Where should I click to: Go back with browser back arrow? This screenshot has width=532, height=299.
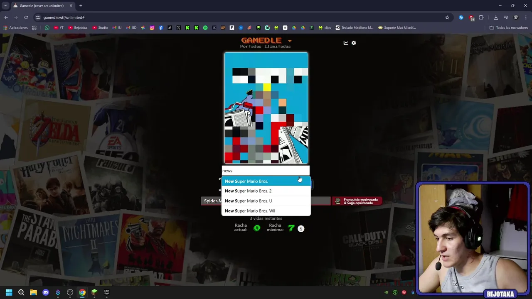[x=6, y=17]
